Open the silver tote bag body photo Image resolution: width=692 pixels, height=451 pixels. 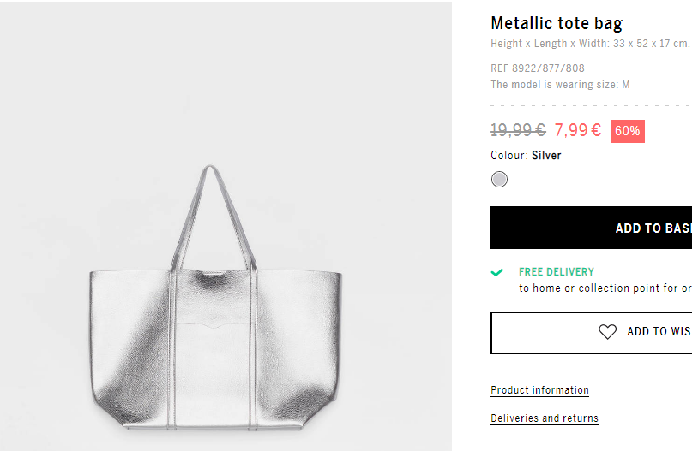[x=215, y=349]
